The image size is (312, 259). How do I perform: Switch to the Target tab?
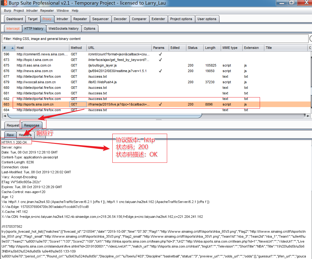point(32,19)
